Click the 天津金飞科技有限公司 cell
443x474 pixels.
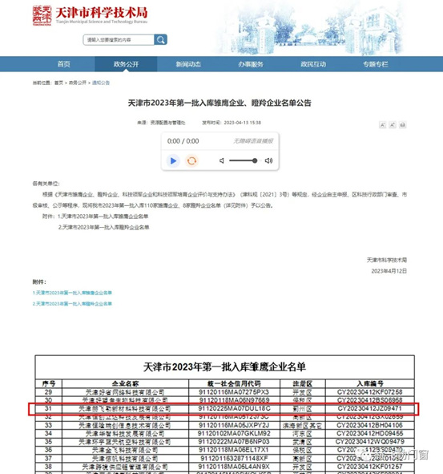tap(125, 450)
